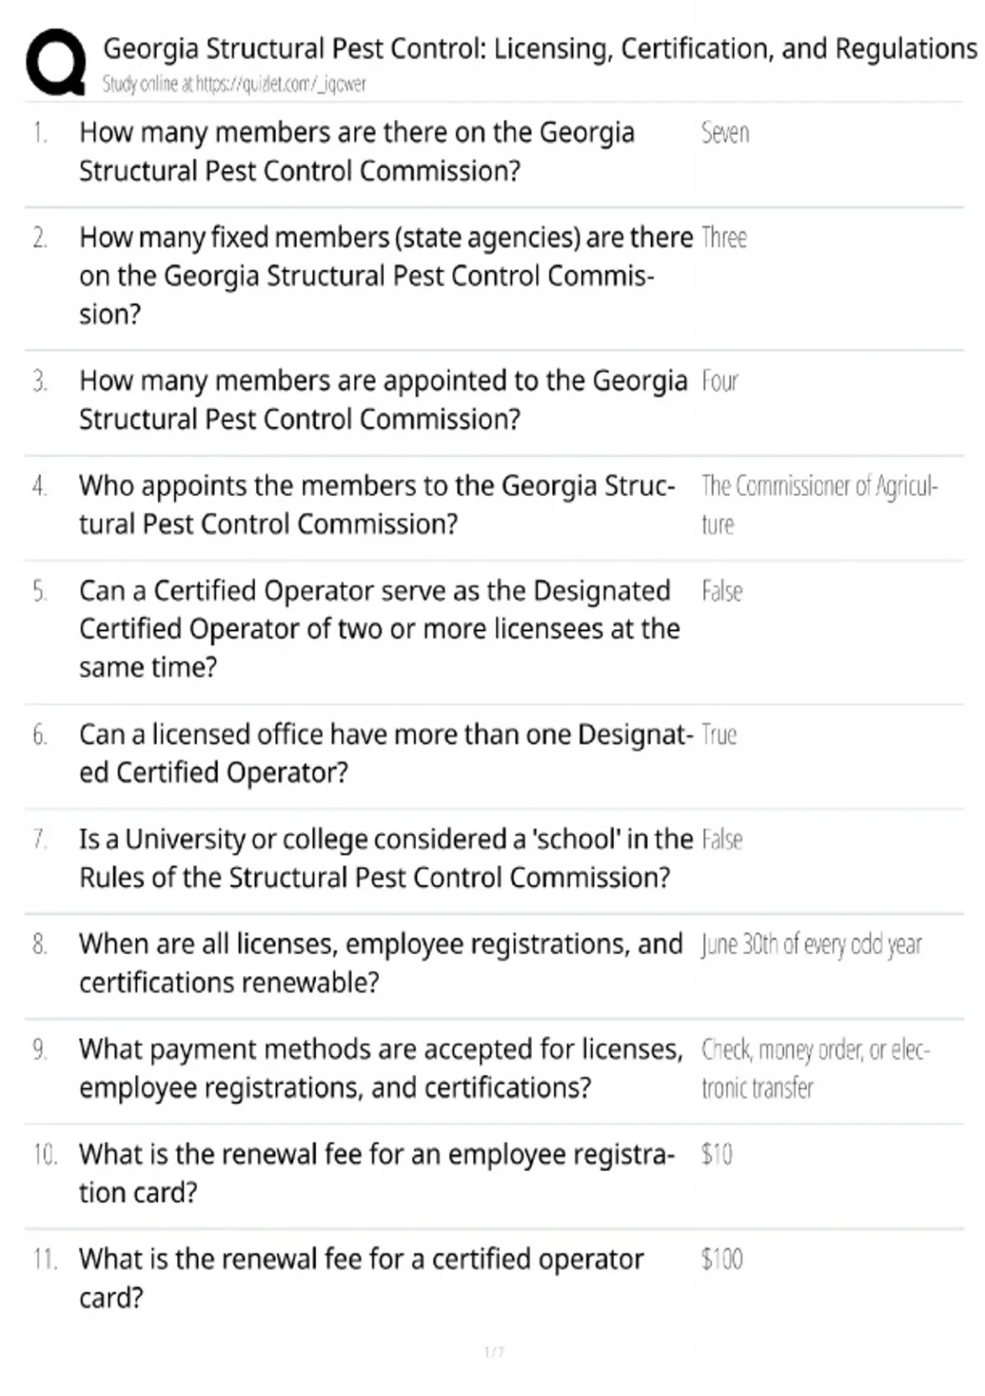This screenshot has height=1396, width=985.
Task: Click 'Check, money order, or electronic transfer' answer
Action: [814, 1068]
